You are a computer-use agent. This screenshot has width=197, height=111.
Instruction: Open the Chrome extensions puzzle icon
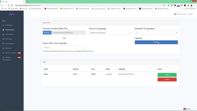pyautogui.click(x=188, y=6)
